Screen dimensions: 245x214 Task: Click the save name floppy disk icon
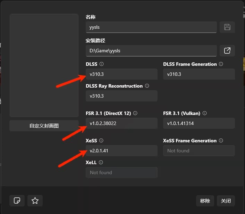click(227, 27)
